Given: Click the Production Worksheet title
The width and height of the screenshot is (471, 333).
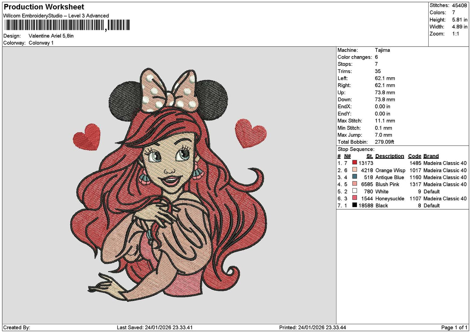Looking at the screenshot, I should 44,7.
